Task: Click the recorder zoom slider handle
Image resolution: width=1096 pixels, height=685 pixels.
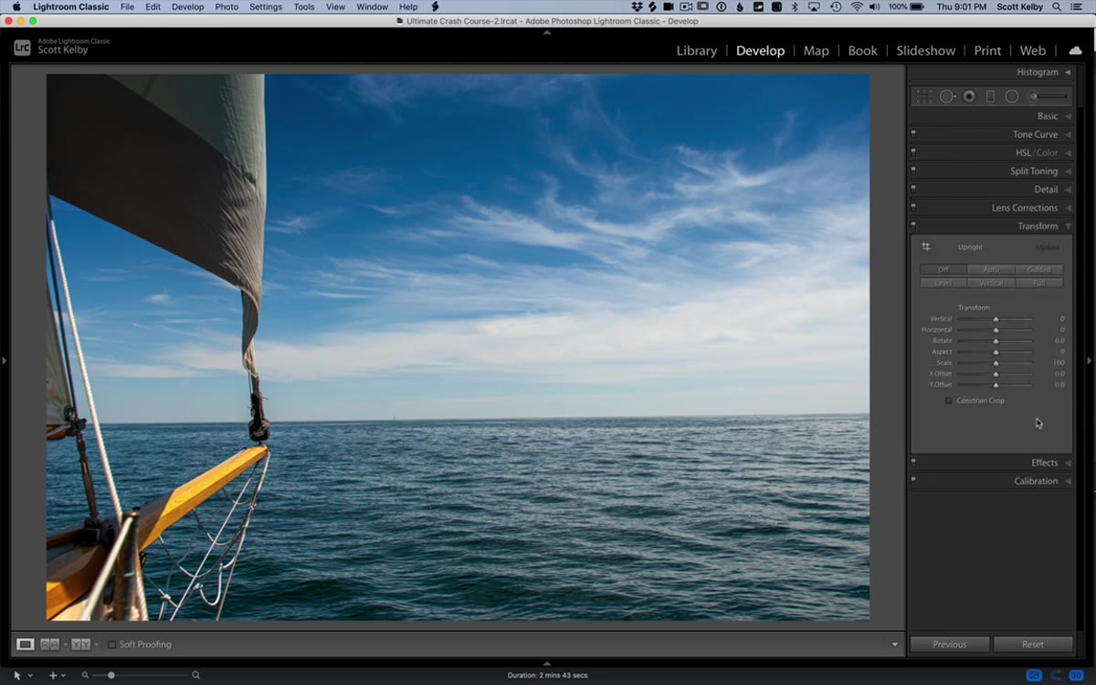Action: click(111, 675)
